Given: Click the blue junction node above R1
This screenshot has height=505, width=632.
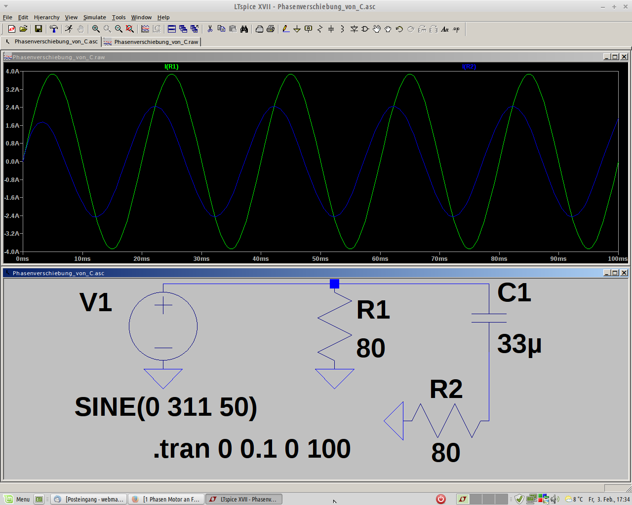Looking at the screenshot, I should tap(334, 284).
